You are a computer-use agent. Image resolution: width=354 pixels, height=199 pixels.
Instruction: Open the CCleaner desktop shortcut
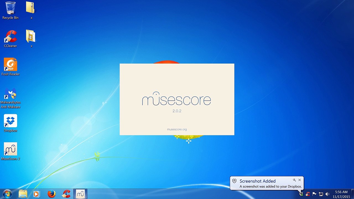11,39
